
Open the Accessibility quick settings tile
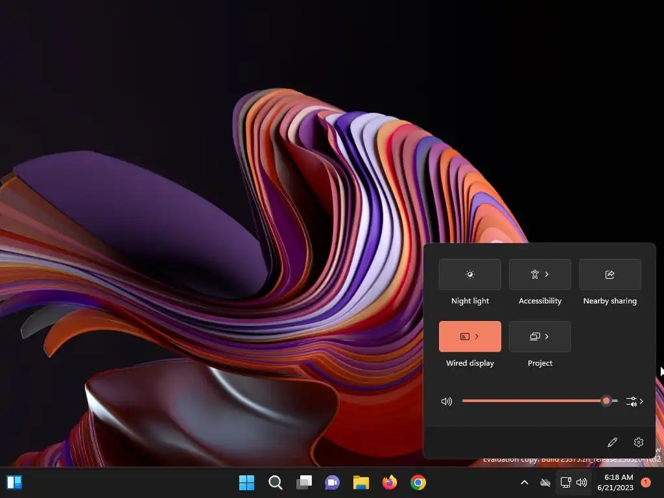pyautogui.click(x=540, y=274)
